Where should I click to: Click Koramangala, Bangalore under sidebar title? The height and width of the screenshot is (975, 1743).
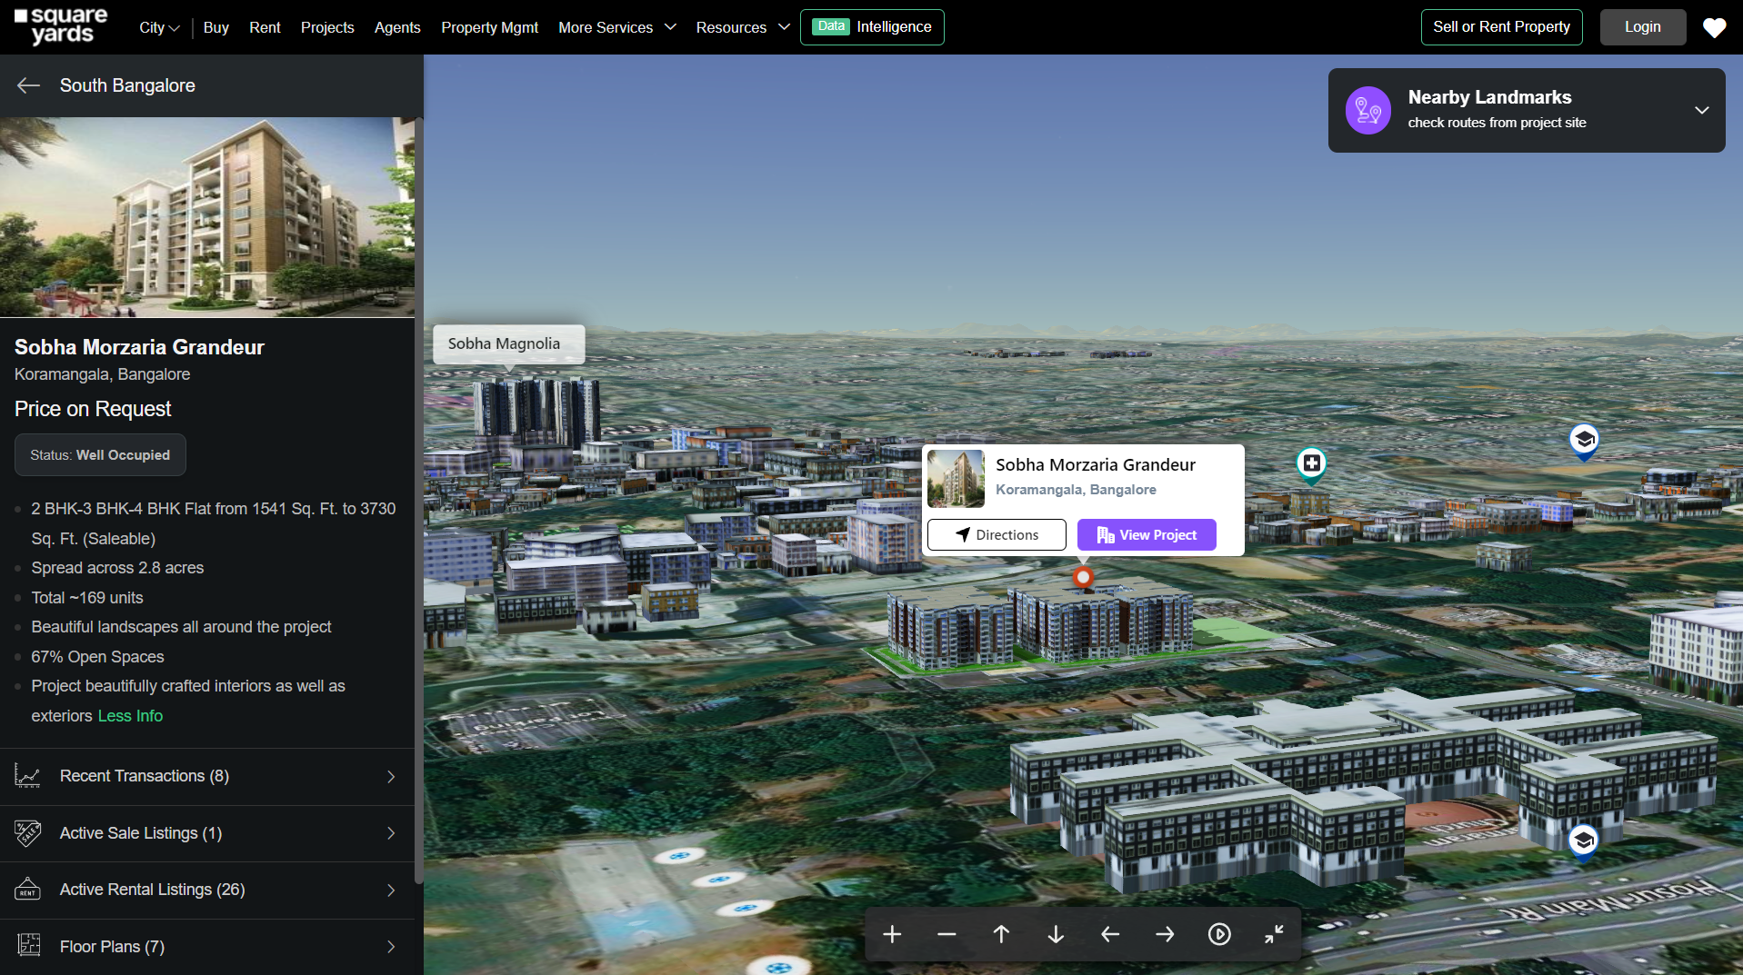point(103,374)
